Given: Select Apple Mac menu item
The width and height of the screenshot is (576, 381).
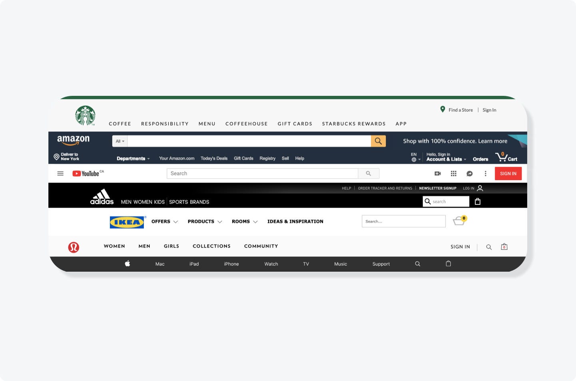Looking at the screenshot, I should point(160,264).
